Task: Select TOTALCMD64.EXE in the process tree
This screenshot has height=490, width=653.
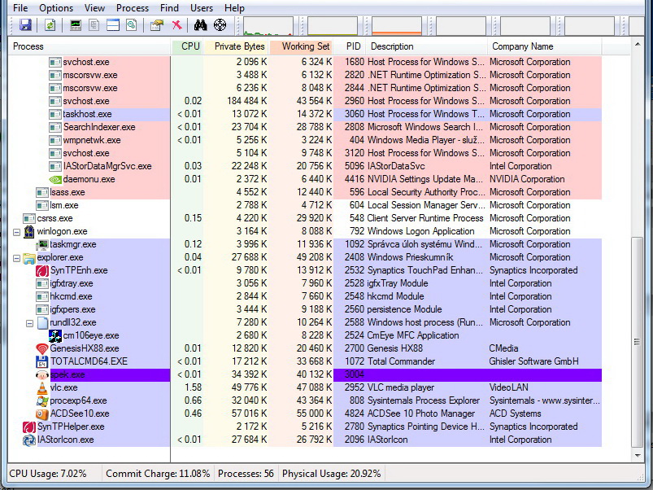Action: pyautogui.click(x=89, y=361)
